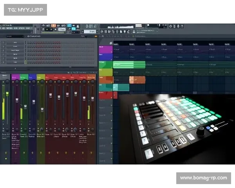Click the playlist options icon above the Vocal track

pyautogui.click(x=111, y=43)
